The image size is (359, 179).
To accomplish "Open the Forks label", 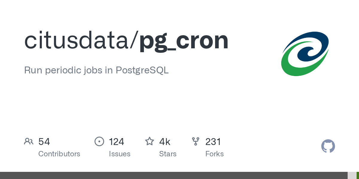I will tap(215, 154).
